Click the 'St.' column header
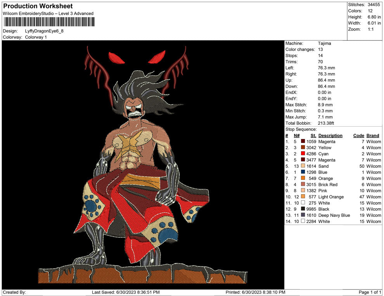The image size is (384, 296). [313, 135]
